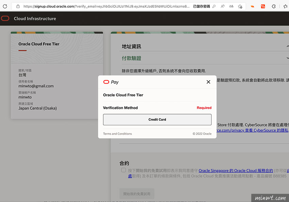
Task: Focus the browser address bar URL
Action: pos(106,6)
